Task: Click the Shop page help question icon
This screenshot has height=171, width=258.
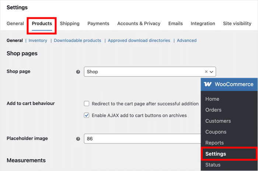Action: (x=78, y=72)
